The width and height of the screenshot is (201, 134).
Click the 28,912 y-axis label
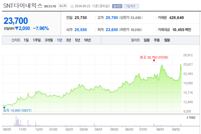188,55
